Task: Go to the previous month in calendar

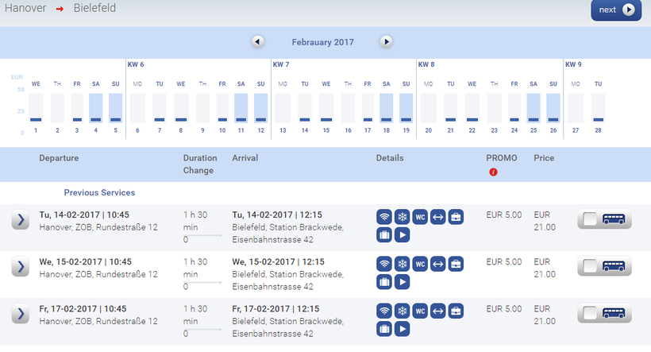Action: (257, 41)
